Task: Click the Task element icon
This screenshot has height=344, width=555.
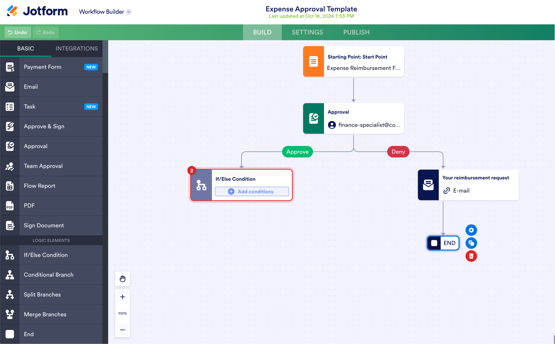Action: [10, 107]
